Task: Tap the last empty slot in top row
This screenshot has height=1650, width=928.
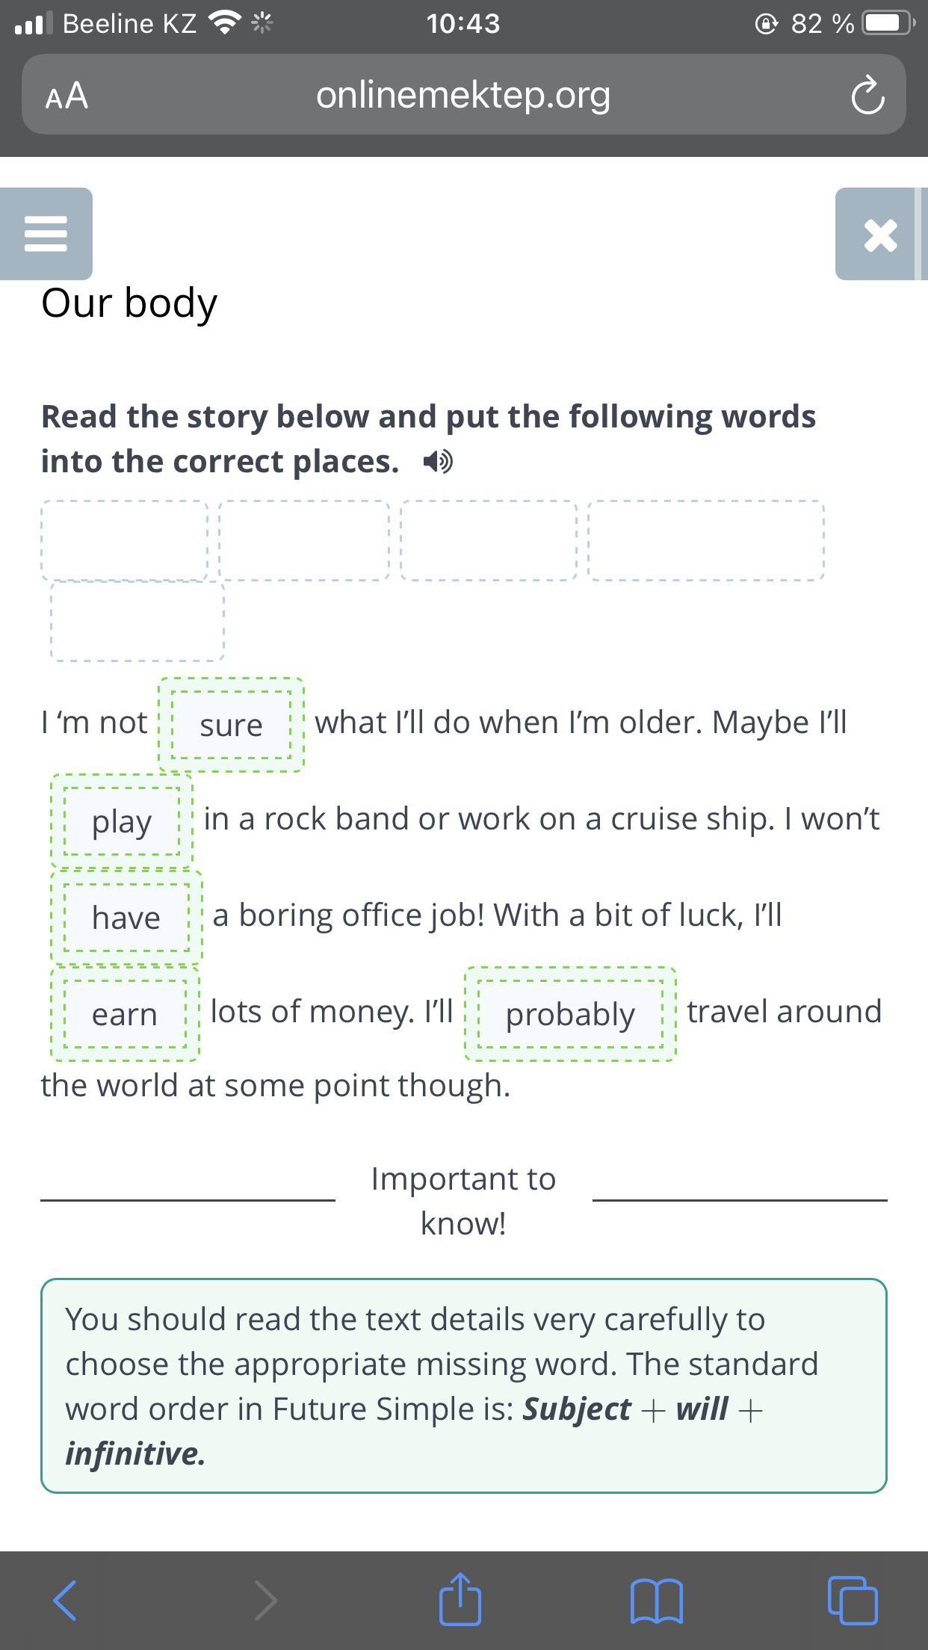Action: click(x=706, y=540)
